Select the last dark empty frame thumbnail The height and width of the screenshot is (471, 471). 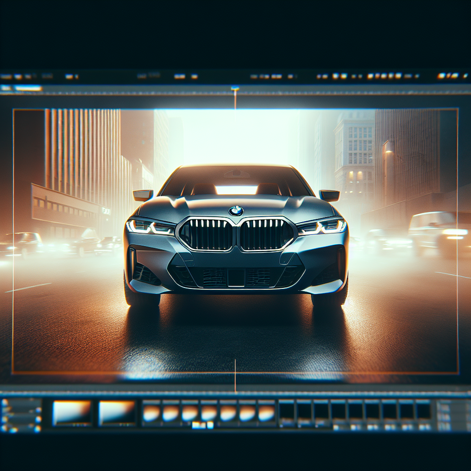pos(423,410)
